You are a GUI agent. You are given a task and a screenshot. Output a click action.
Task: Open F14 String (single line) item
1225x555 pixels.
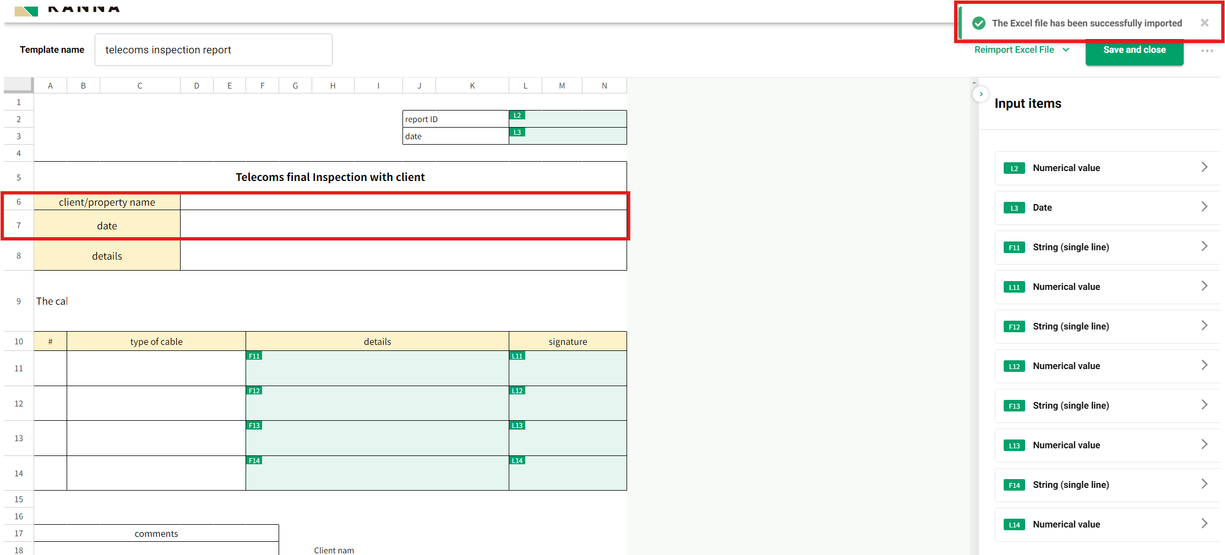(1107, 485)
